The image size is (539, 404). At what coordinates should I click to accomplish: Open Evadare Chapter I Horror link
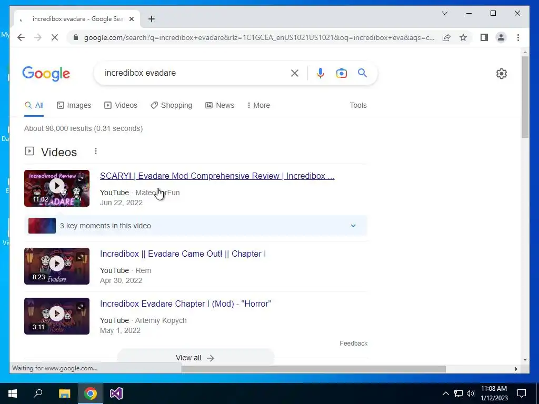[186, 304]
